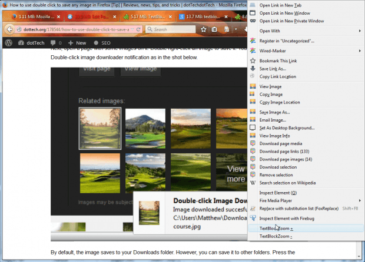365x262 pixels.
Task: Click the first related image with framed trees
Action: (x=100, y=129)
